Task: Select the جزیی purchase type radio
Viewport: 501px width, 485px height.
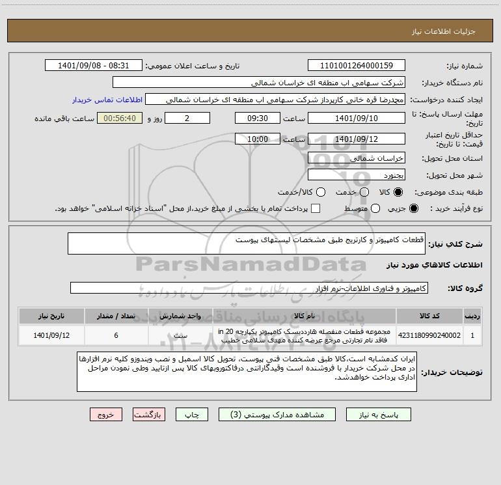Action: tap(414, 208)
